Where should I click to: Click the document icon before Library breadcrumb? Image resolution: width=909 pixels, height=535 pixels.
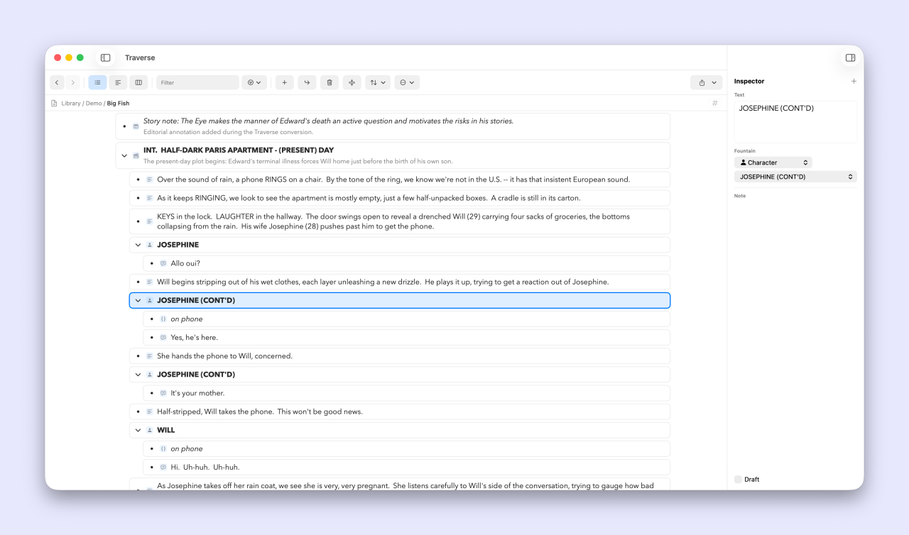(54, 104)
